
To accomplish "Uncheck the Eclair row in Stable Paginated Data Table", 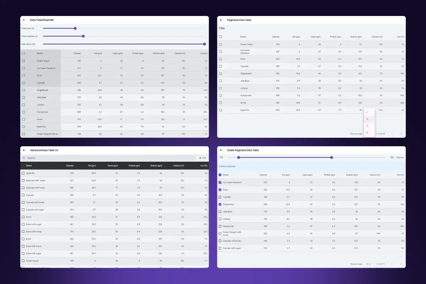I will click(x=221, y=190).
